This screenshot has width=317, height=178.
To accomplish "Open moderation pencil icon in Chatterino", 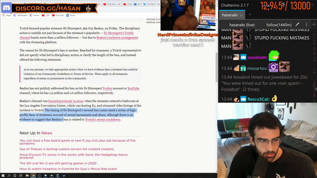I will click(x=297, y=25).
